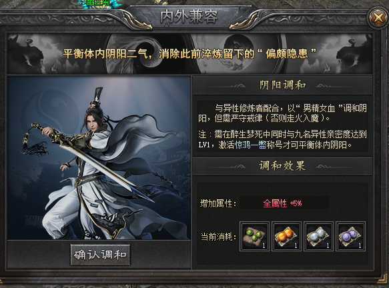This screenshot has height=288, width=389.
Task: Click the swordsman character portrait
Action: point(99,158)
